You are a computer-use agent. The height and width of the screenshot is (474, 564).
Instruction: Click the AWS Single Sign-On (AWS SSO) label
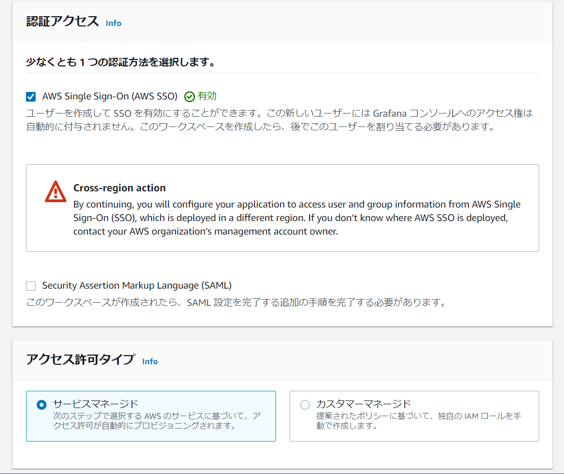point(110,97)
